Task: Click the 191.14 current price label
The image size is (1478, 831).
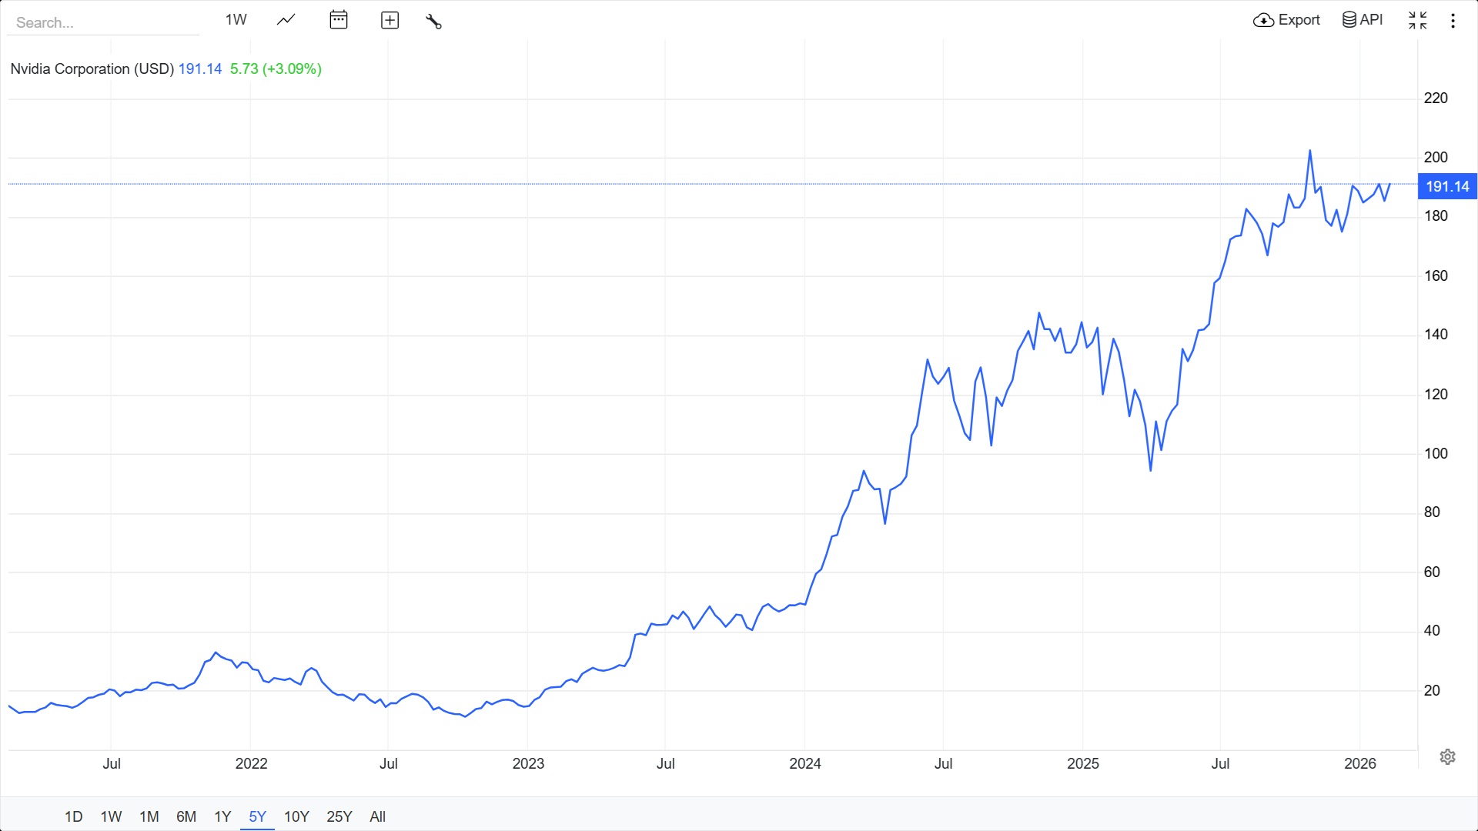Action: coord(1447,186)
